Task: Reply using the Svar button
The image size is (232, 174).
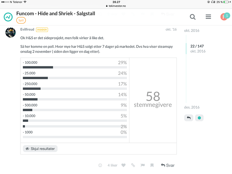Action: 168,165
